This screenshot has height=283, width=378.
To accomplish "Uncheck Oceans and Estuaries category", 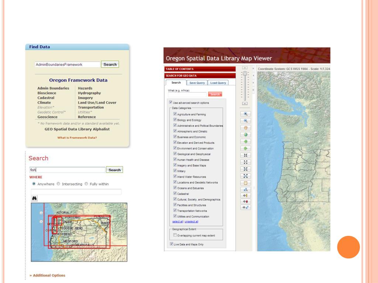I will [175, 188].
